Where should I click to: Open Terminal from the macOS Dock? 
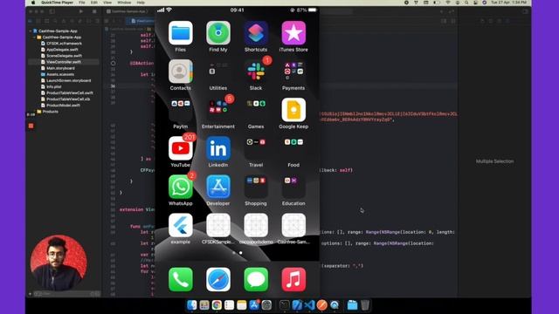(285, 305)
